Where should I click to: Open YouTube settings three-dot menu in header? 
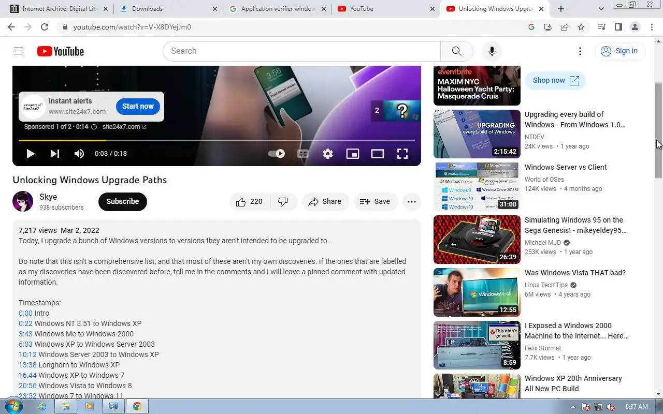pyautogui.click(x=580, y=51)
